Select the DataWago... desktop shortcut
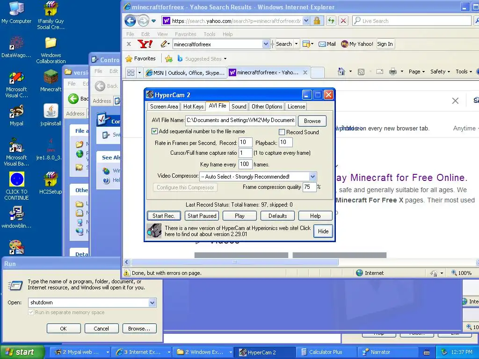479x359 pixels. 16,47
